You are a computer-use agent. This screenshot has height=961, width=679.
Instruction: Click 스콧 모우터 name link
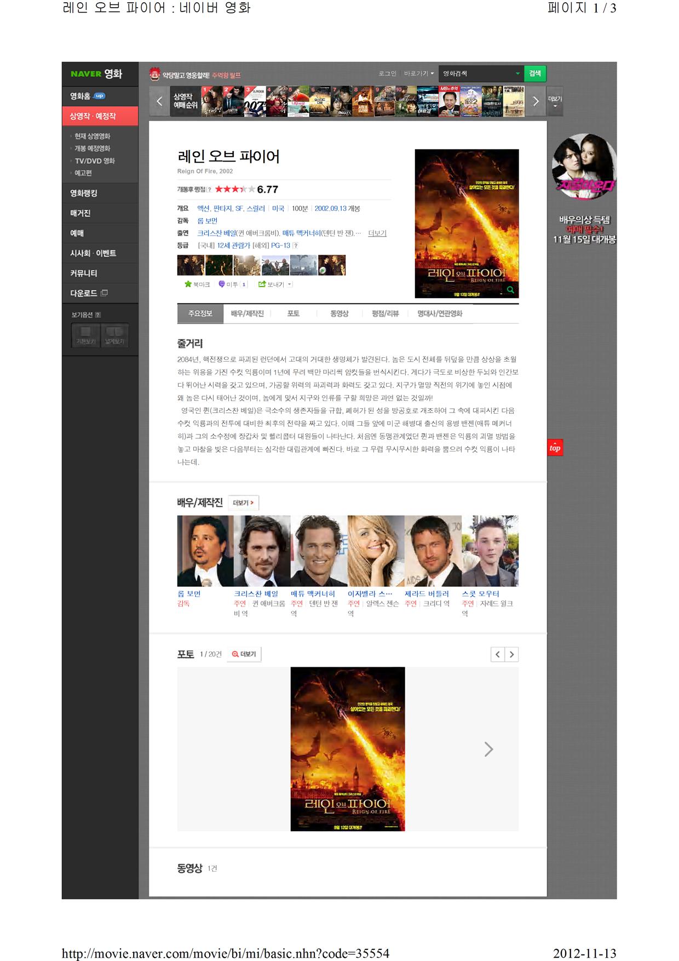(480, 594)
